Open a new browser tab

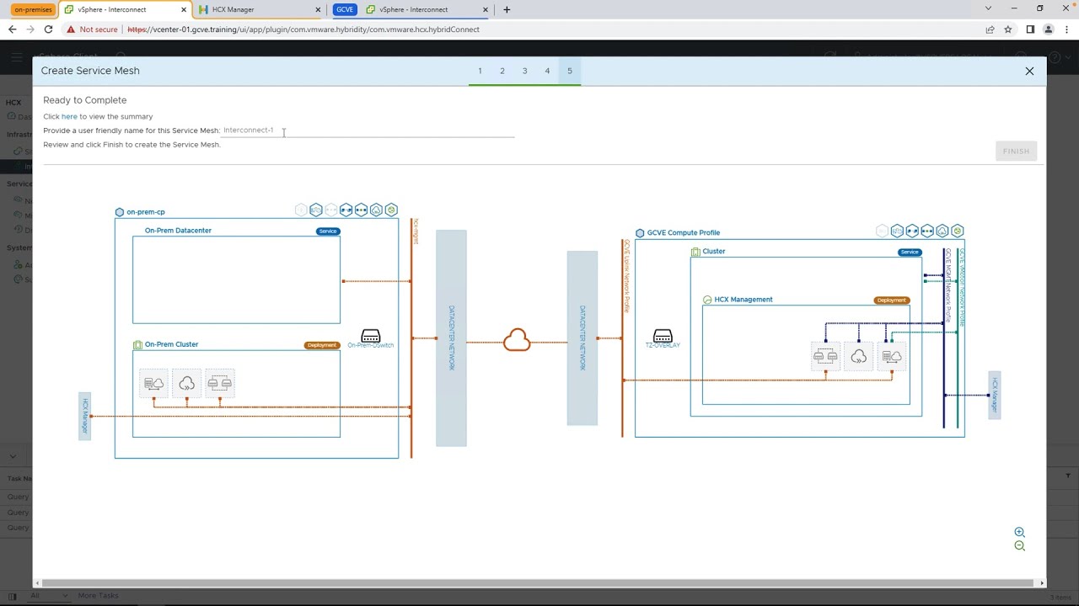(x=507, y=9)
